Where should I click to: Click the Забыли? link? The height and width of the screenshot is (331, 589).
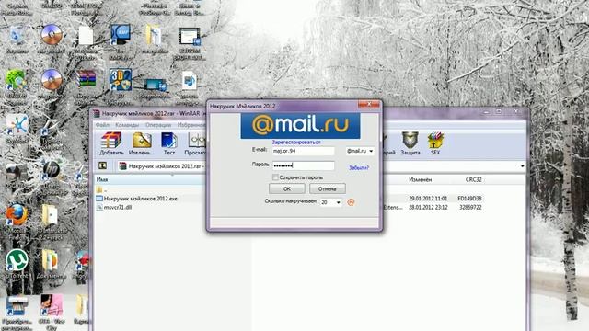click(359, 167)
